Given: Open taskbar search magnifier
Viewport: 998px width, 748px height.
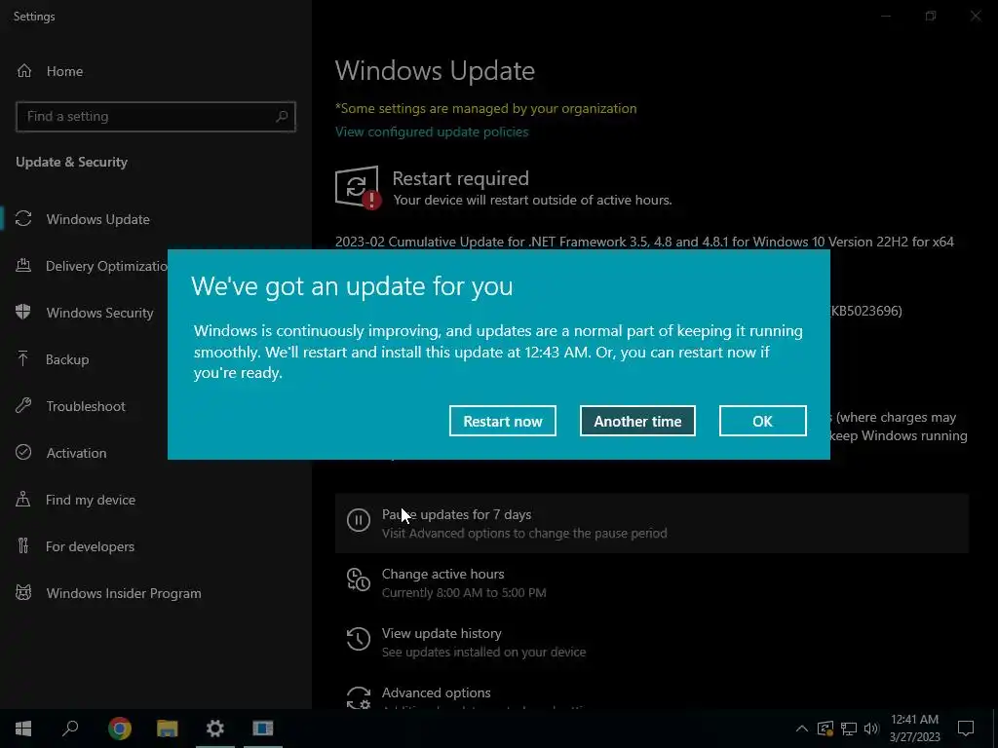Looking at the screenshot, I should 70,729.
